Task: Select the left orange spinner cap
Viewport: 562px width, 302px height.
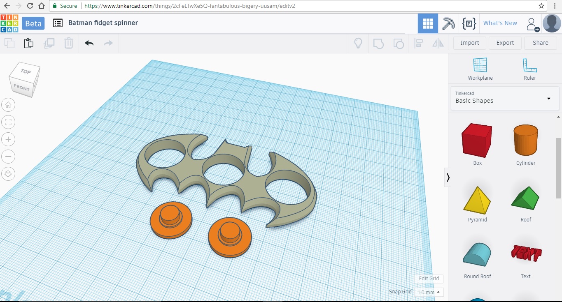Action: 170,221
